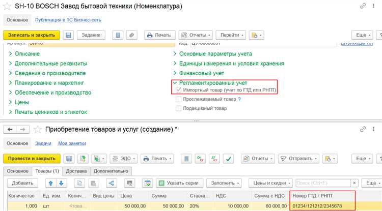Click the back navigation arrow
Screen dimensions: 382x211
[x=10, y=129]
